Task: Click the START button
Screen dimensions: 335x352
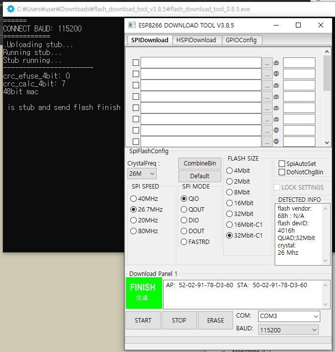Action: point(143,321)
